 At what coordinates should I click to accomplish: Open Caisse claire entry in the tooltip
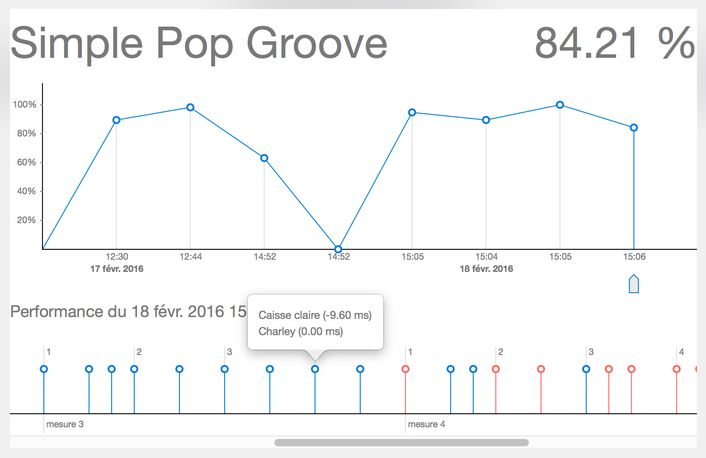[x=315, y=315]
